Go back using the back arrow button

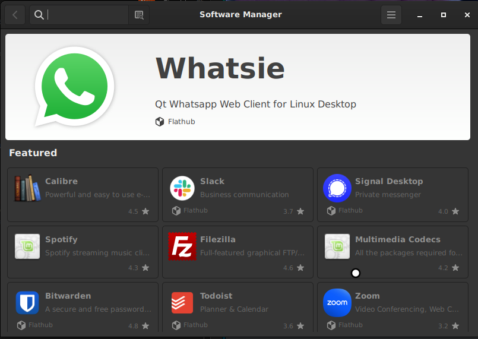[x=15, y=15]
